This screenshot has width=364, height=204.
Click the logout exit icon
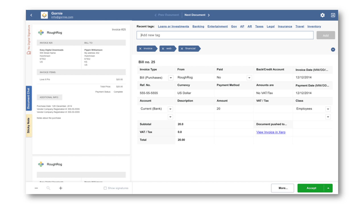tap(333, 15)
